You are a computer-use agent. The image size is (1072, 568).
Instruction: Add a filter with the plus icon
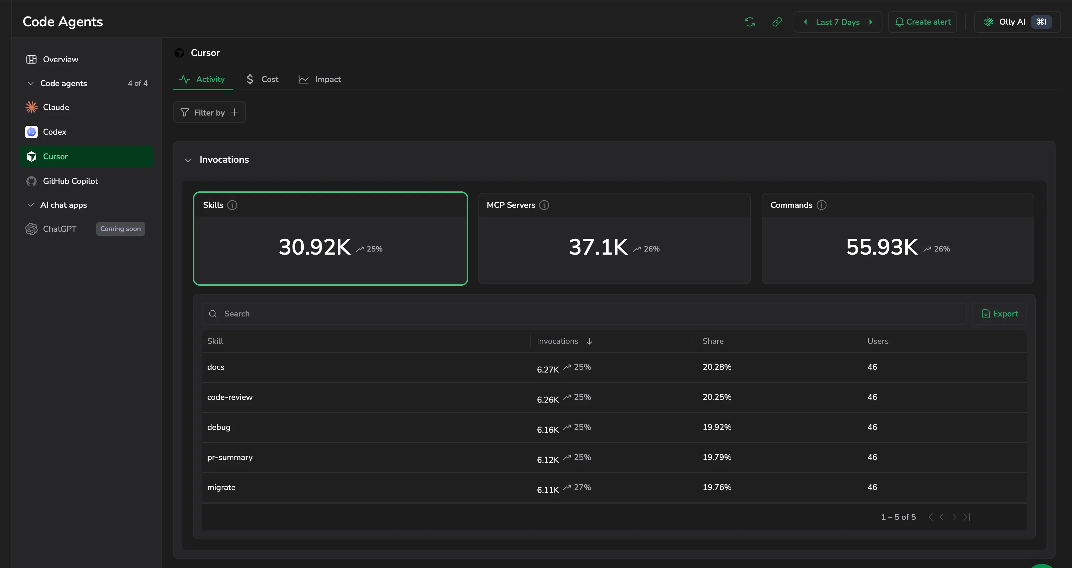click(234, 112)
